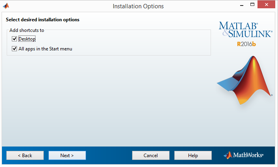This screenshot has height=167, width=278.
Task: Click the MathWorks brand name text
Action: click(x=248, y=155)
